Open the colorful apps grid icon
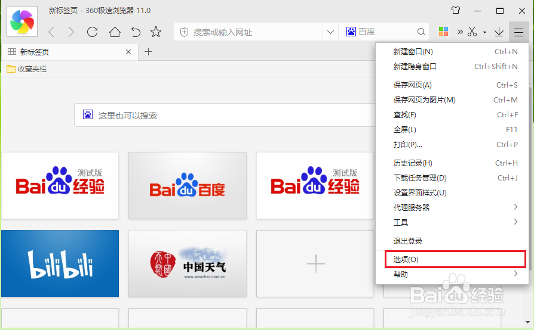 pyautogui.click(x=443, y=32)
